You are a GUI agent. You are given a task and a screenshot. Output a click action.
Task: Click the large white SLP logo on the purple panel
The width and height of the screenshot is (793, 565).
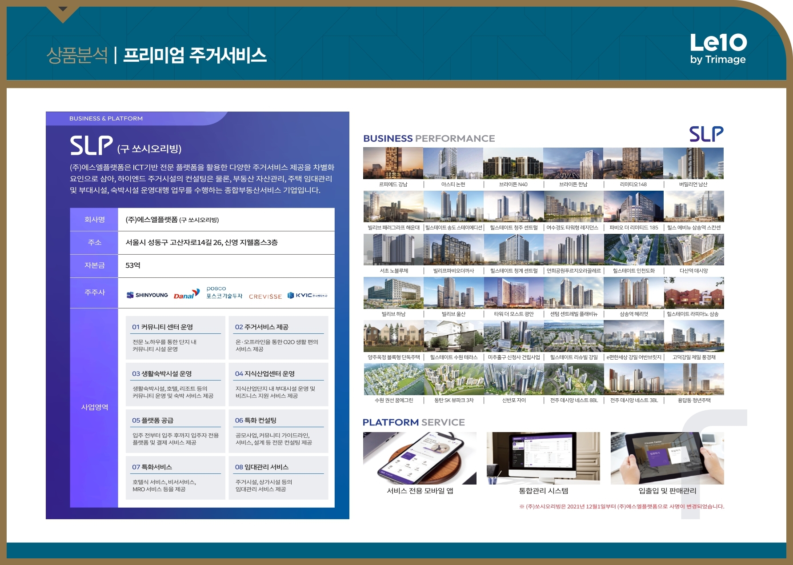[x=92, y=145]
